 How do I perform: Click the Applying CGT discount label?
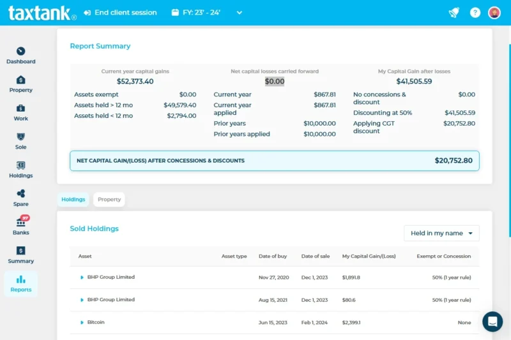point(374,127)
